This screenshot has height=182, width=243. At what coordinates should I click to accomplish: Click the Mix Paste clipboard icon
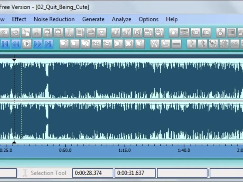58,33
